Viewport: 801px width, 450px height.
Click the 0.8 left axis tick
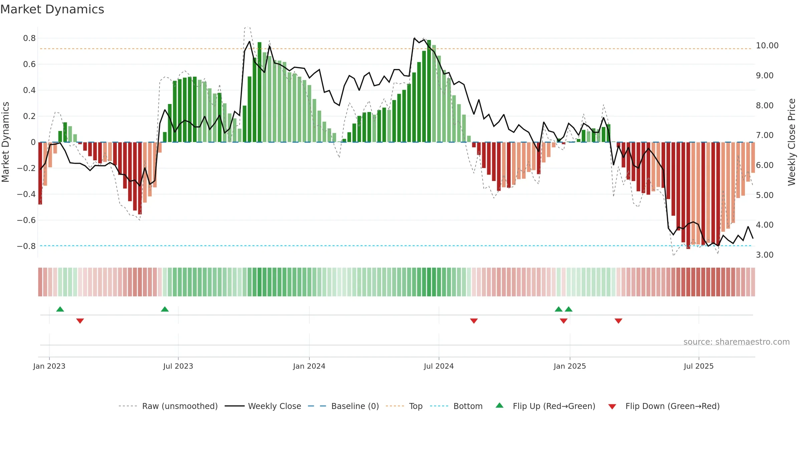pos(29,38)
